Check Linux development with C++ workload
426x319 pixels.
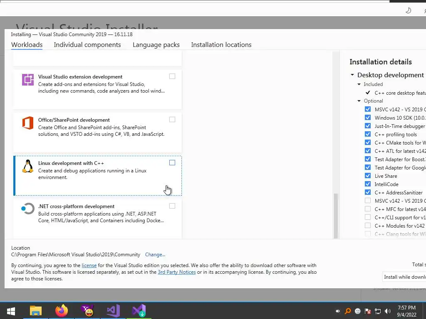coord(172,162)
